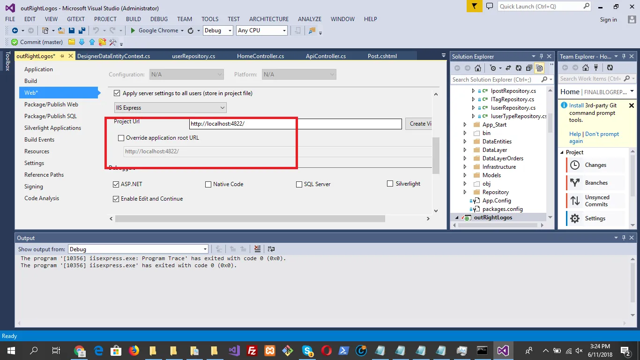
Task: Open Firefox from the Windows taskbar
Action: coord(134,351)
